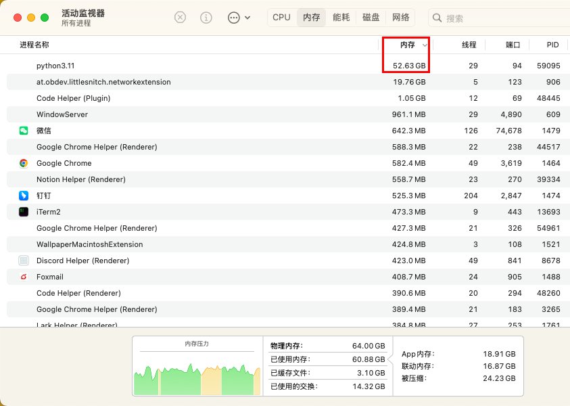
Task: Click the more actions ellipsis icon
Action: [x=234, y=18]
